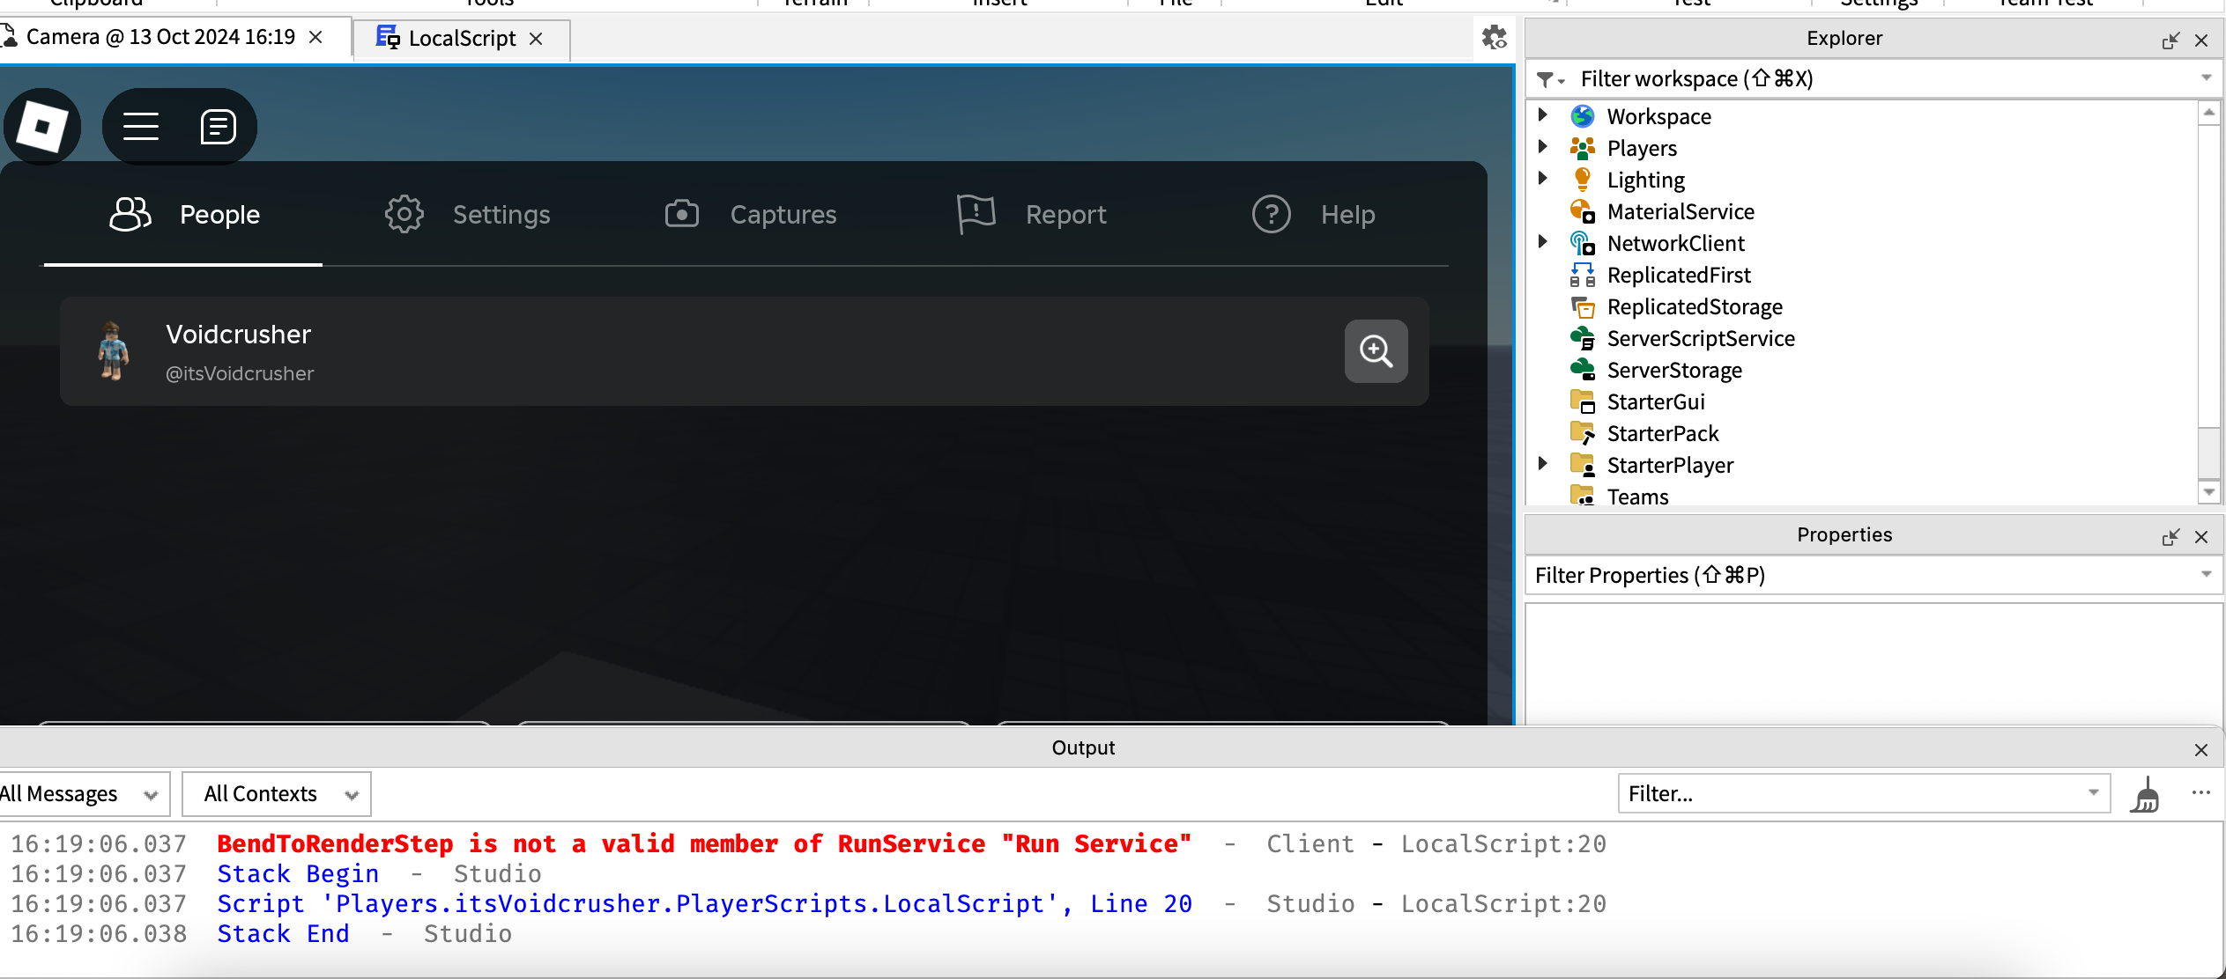Viewport: 2226px width, 979px height.
Task: Open the Roblox logo menu button
Action: [42, 127]
